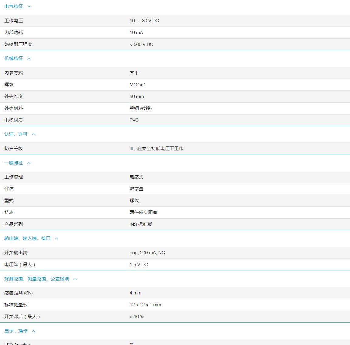
Task: Click the 工作电压 value 10 … 30 V DC
Action: click(144, 21)
